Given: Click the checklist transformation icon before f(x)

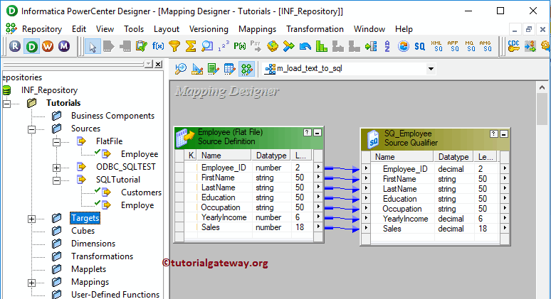Looking at the screenshot, I should tap(142, 46).
